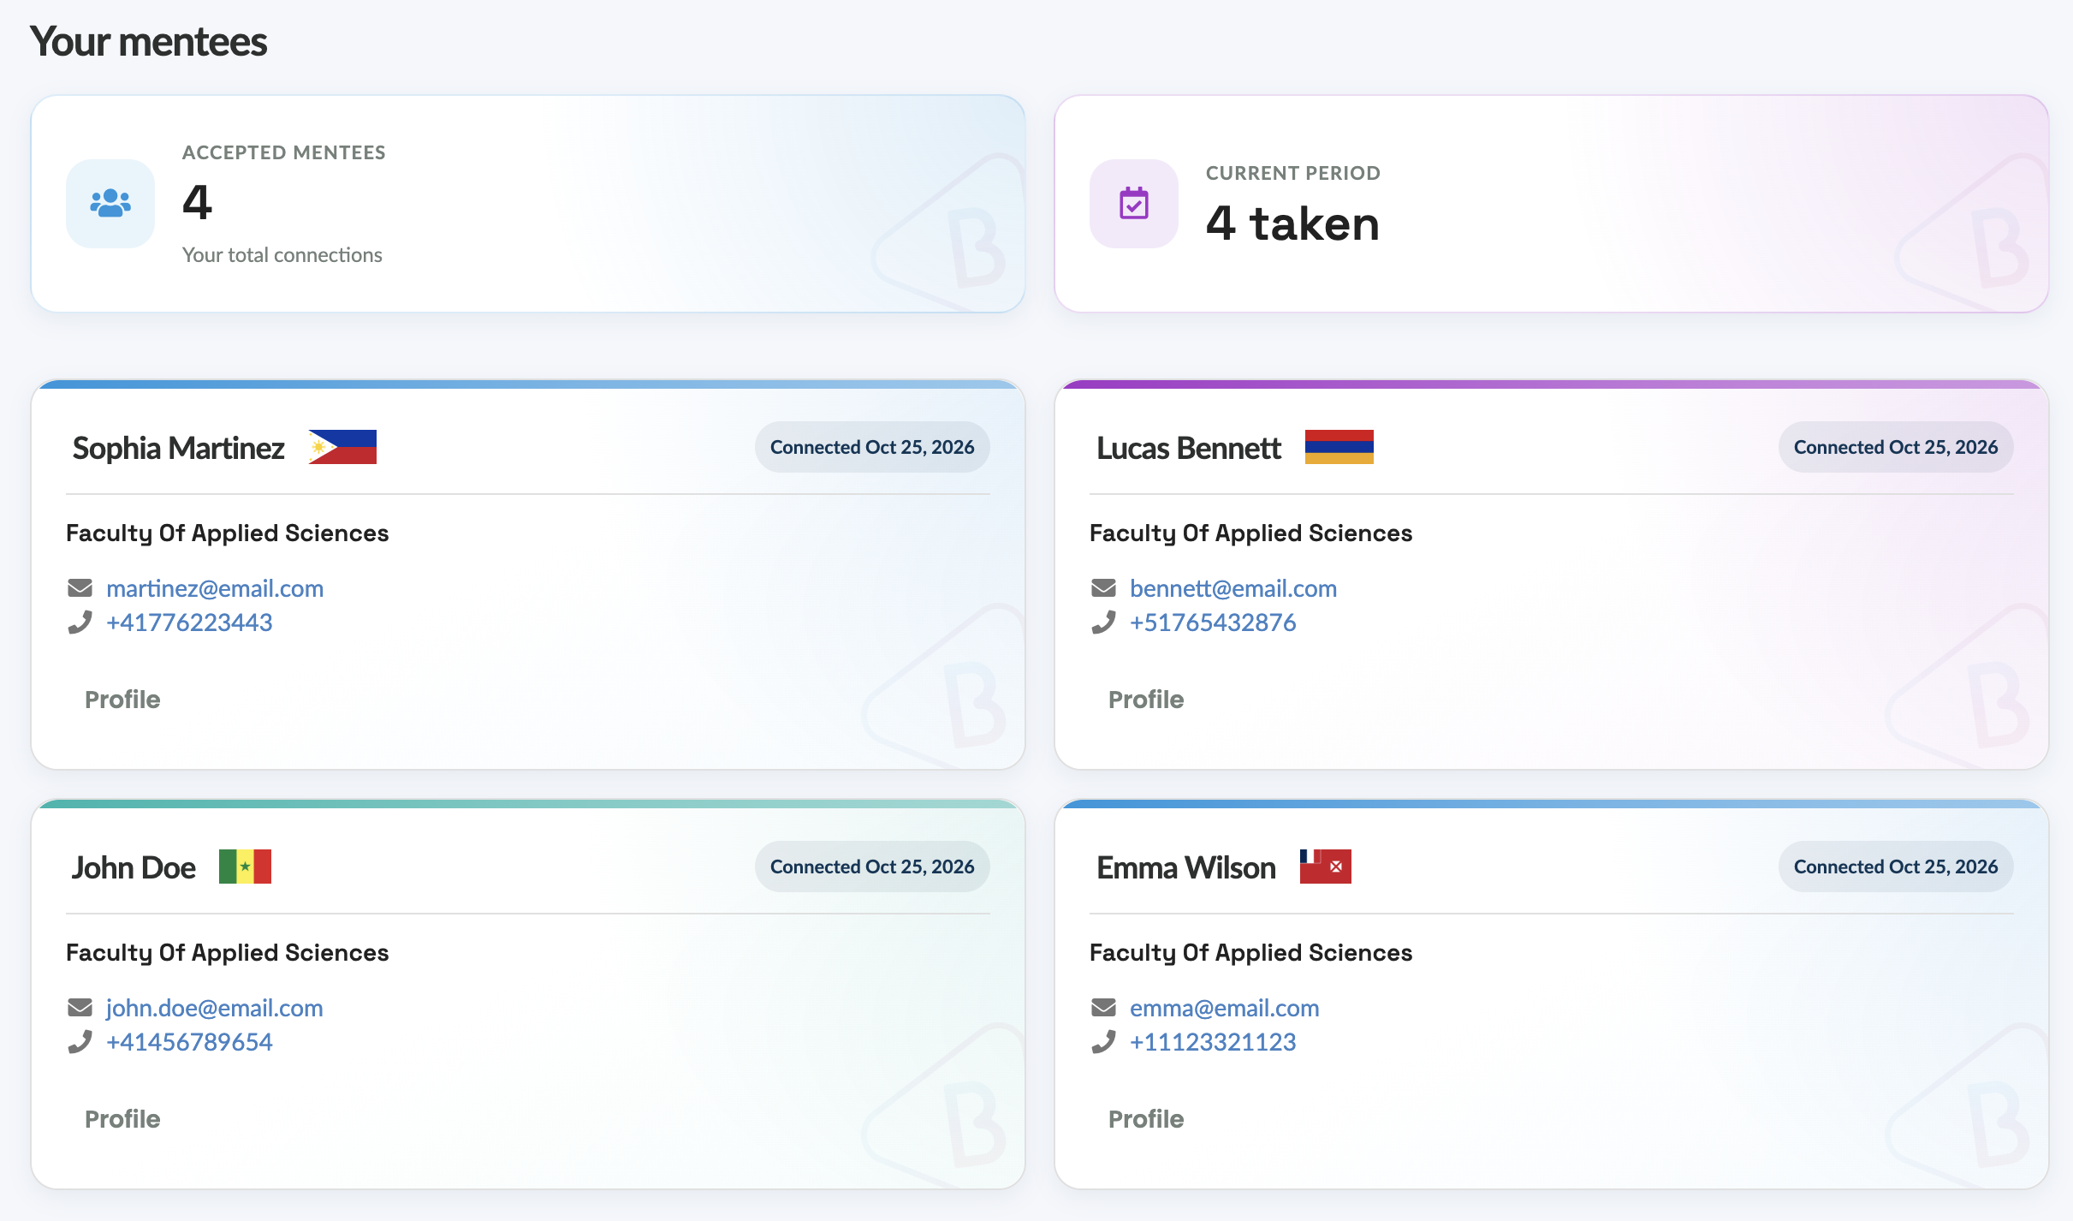Click the Armenia flag beside Lucas Bennett

1339,447
